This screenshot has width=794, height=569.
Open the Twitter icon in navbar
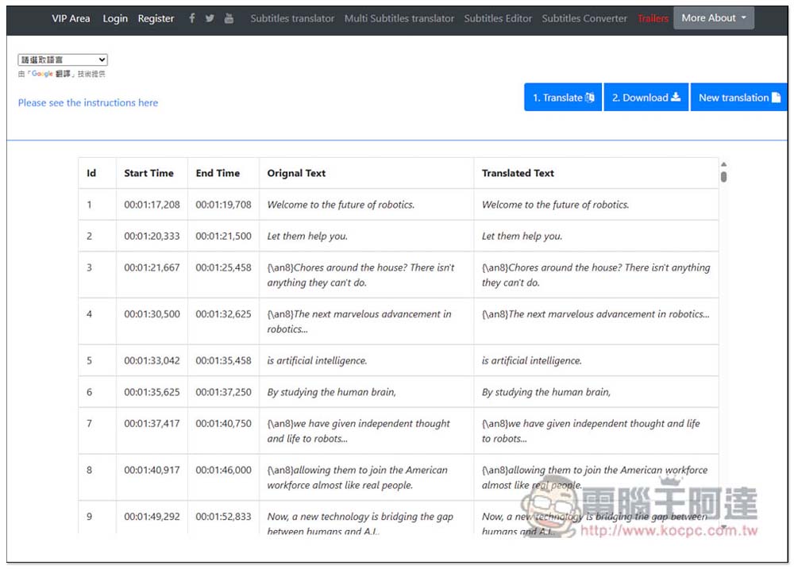pyautogui.click(x=210, y=18)
